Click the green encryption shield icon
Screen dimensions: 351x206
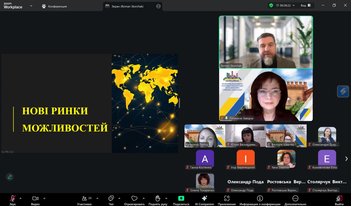point(271,5)
